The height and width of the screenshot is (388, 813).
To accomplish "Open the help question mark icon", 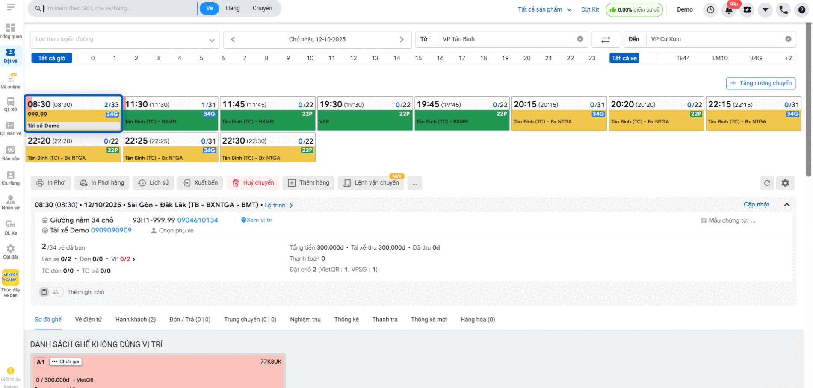I will (x=802, y=10).
